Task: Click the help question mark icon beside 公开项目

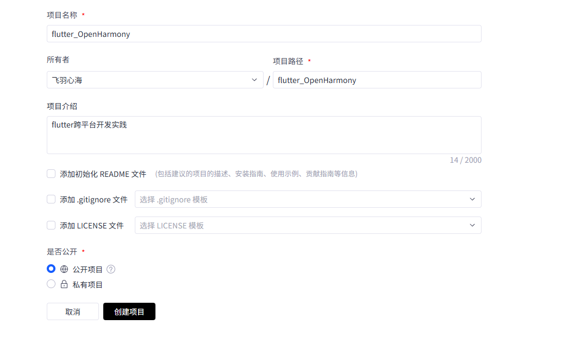Action: (x=111, y=269)
